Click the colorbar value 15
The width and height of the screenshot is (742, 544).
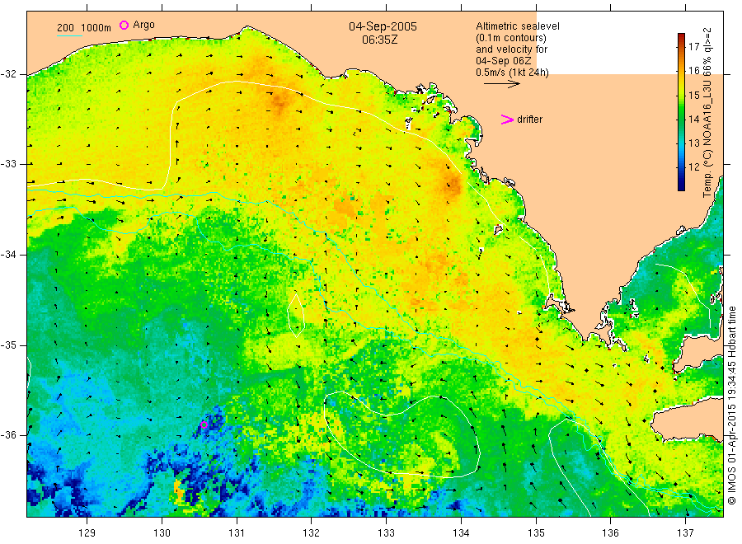click(x=693, y=95)
